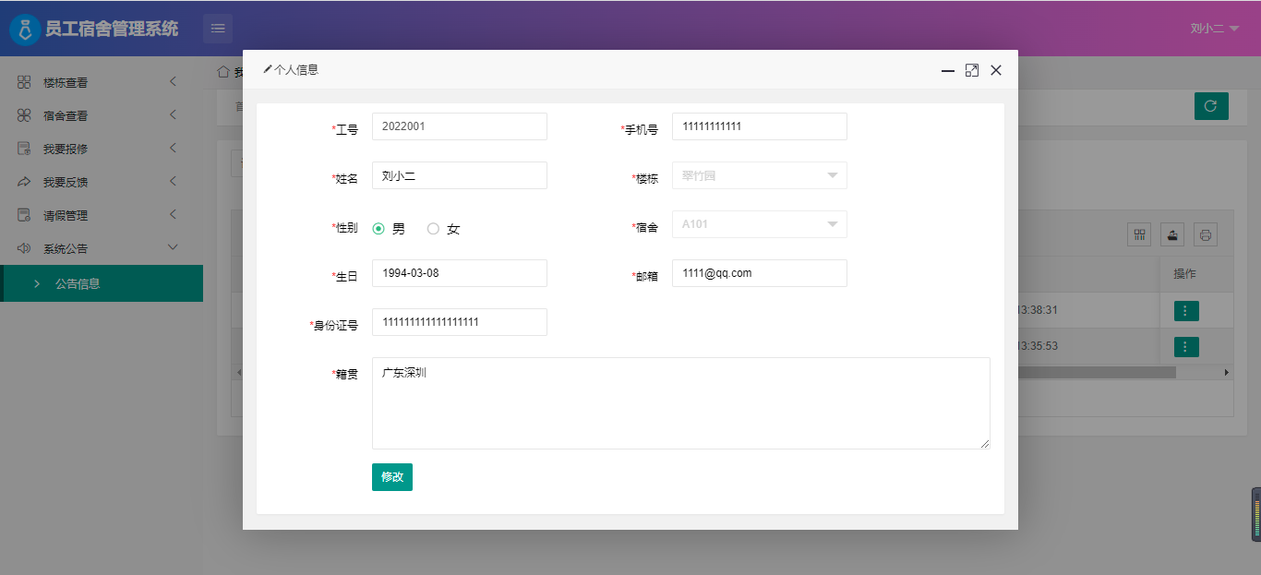Click the 我要反馈 share arrow icon
The width and height of the screenshot is (1261, 575).
[24, 182]
